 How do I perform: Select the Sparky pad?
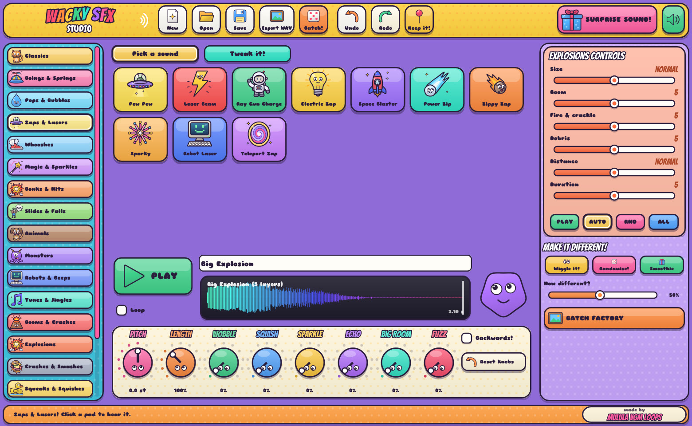(141, 139)
